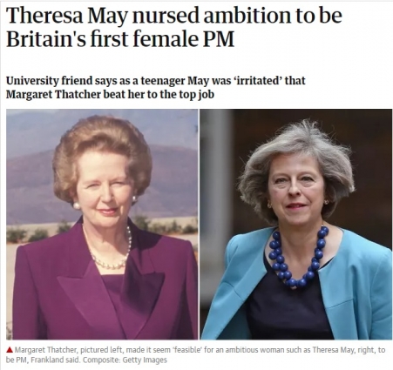Click the red triangle caption icon
This screenshot has width=393, height=370.
tap(10, 350)
